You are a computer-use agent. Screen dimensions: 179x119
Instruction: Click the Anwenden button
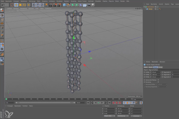coord(136,116)
